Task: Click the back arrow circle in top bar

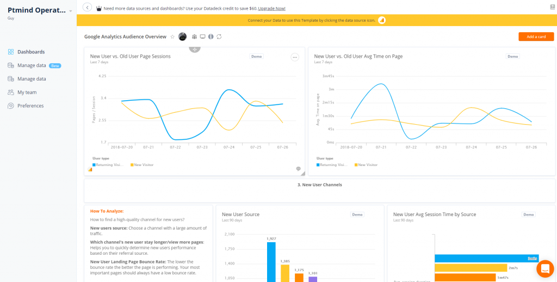Action: (87, 7)
